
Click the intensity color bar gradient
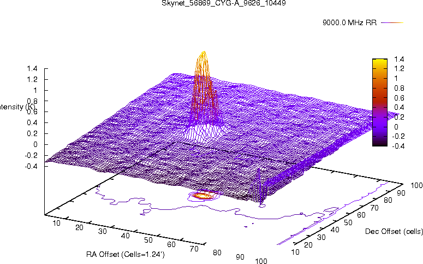coord(379,102)
